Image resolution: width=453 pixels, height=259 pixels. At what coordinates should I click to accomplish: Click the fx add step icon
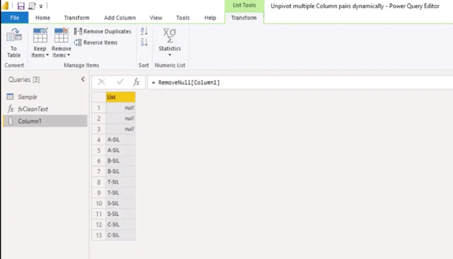point(137,82)
